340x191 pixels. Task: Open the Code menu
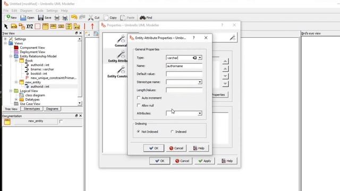39,11
